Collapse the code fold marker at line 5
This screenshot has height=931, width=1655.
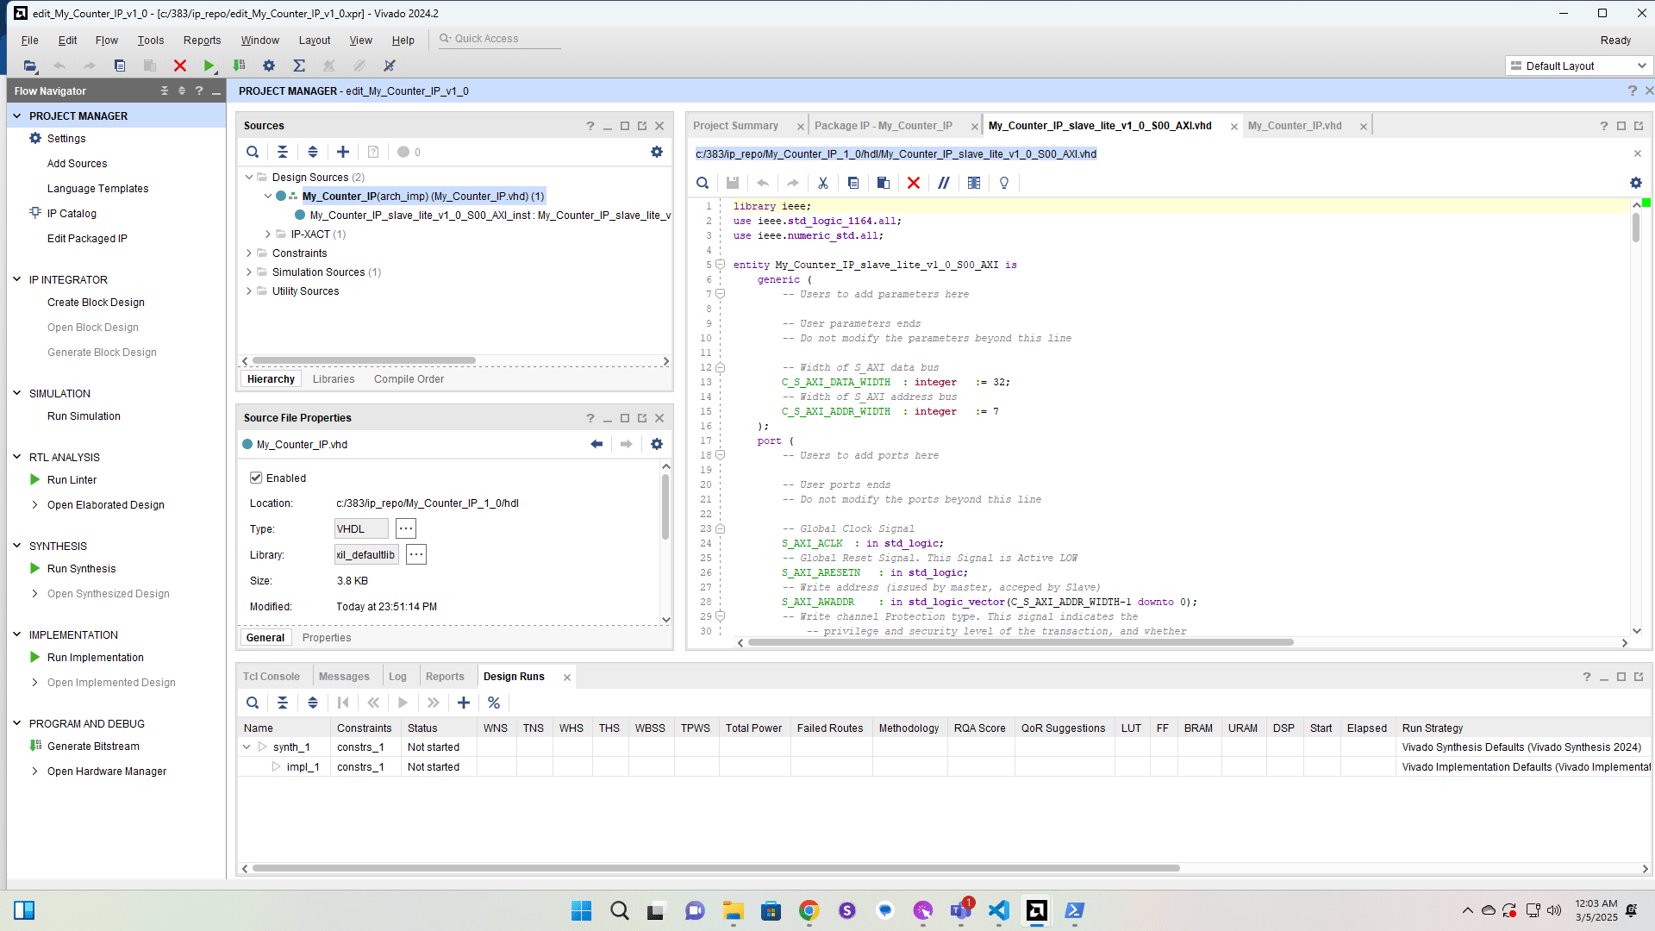(x=721, y=265)
